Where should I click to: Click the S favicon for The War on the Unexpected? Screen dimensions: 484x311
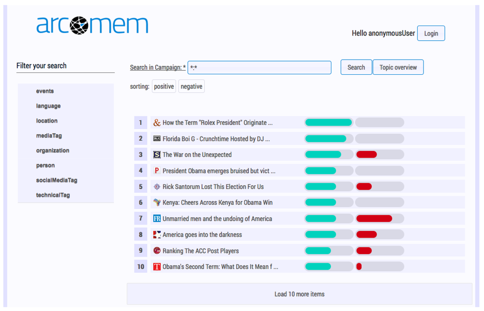pyautogui.click(x=157, y=155)
